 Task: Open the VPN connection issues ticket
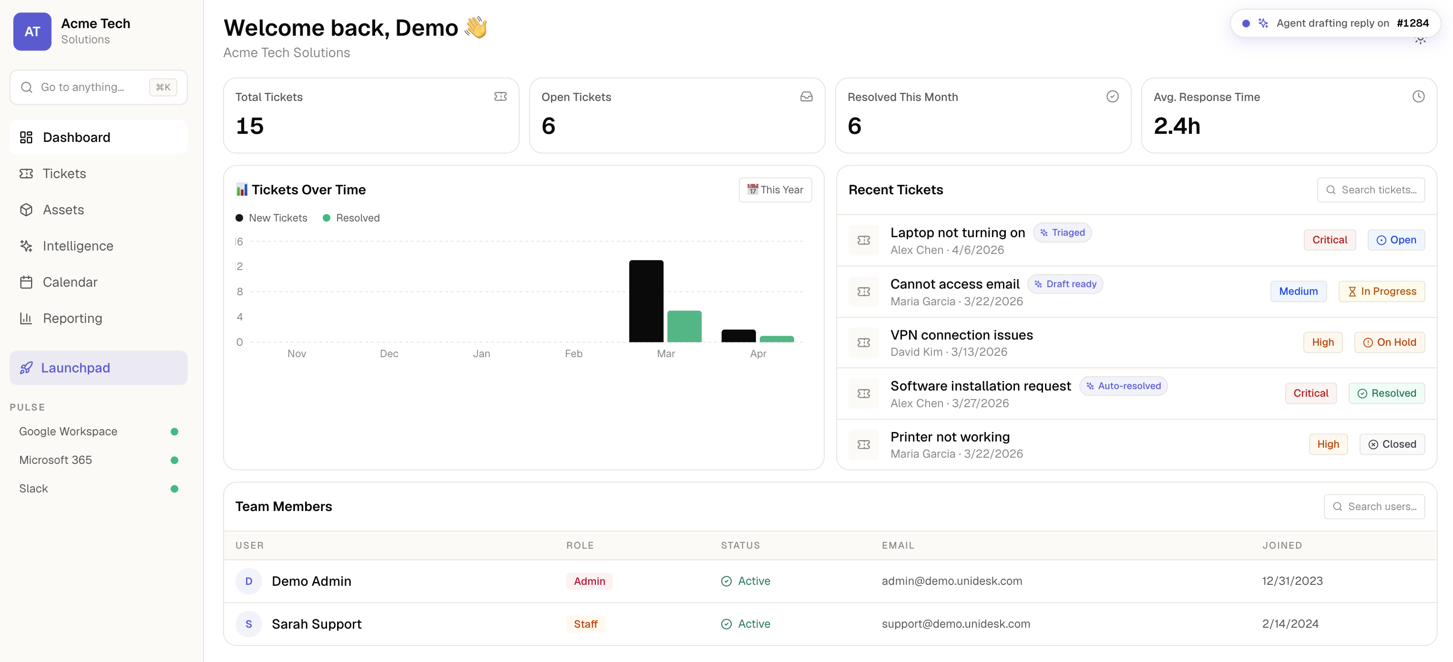pos(1136,343)
